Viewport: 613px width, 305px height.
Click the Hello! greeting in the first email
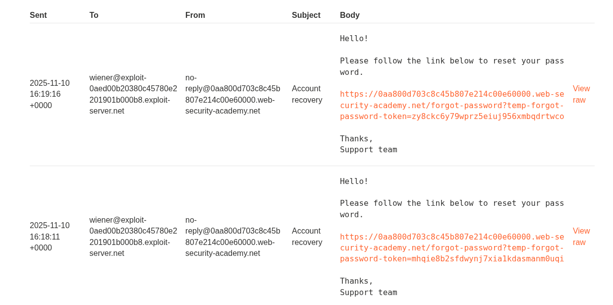pos(354,39)
